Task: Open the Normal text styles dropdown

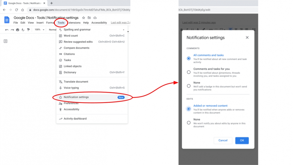Action: click(53, 30)
